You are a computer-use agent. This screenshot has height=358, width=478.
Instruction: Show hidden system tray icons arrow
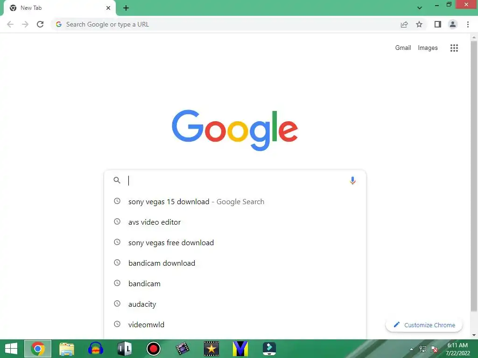click(x=412, y=349)
